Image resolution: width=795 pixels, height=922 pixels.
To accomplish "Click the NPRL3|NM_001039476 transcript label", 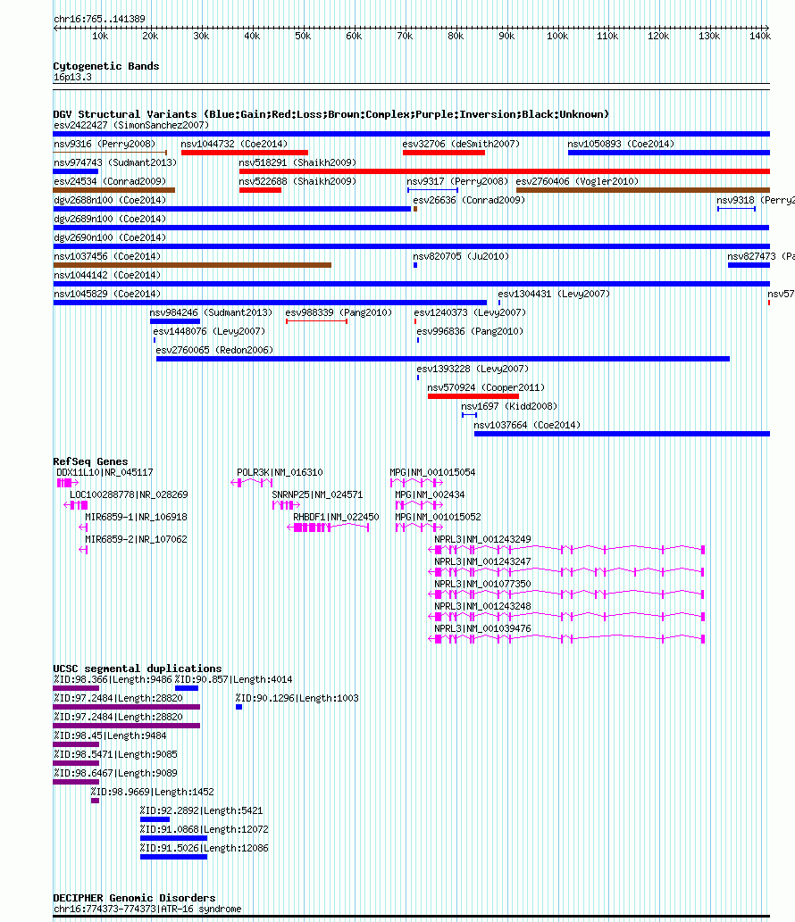I will click(482, 630).
